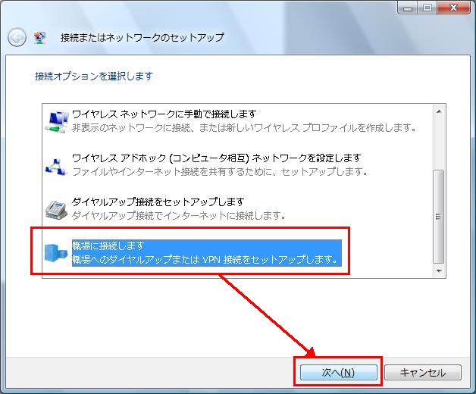Minimize the wizard window
The width and height of the screenshot is (476, 394).
(406, 8)
